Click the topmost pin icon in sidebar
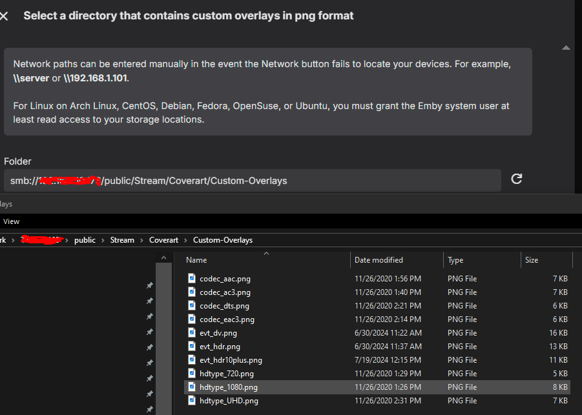The width and height of the screenshot is (582, 415). 150,286
